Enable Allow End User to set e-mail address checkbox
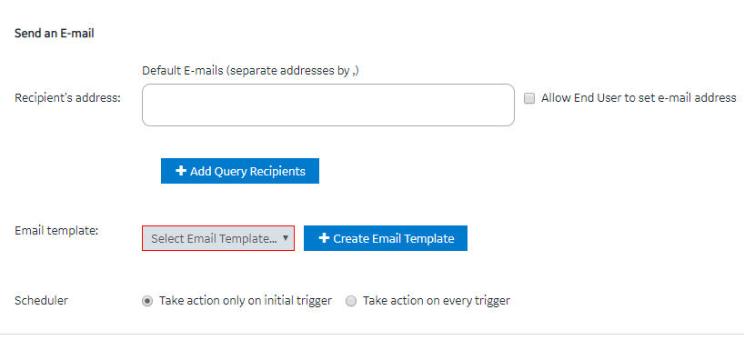 [x=529, y=98]
